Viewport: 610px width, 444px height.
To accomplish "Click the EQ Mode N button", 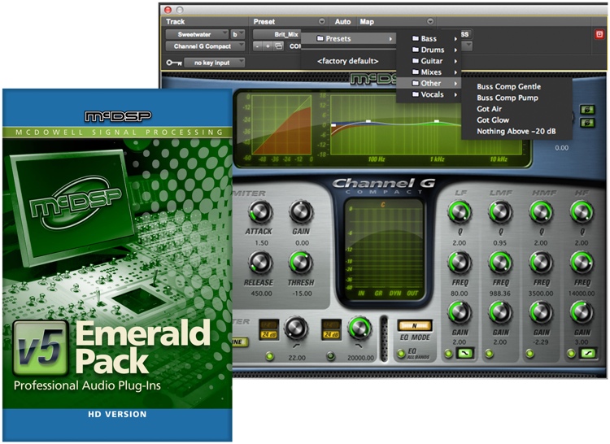I will click(413, 326).
